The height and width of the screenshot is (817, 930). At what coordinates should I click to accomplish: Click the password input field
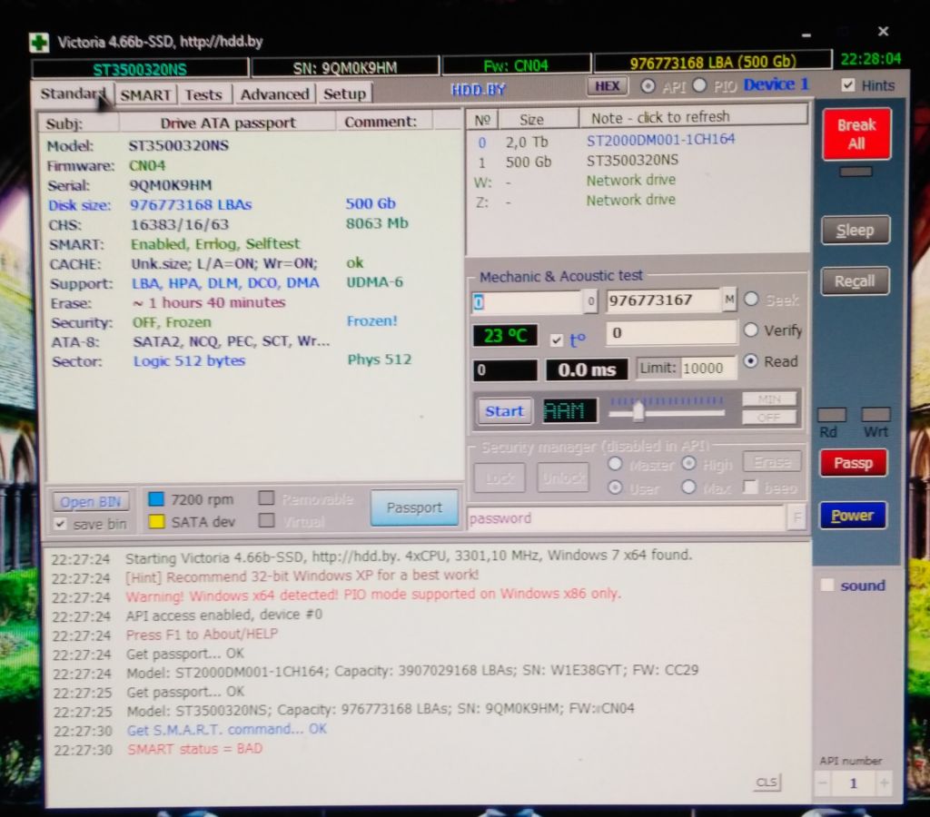(x=627, y=518)
